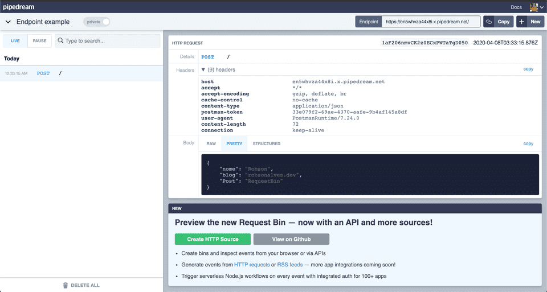The image size is (547, 292).
Task: Click the postman-token value
Action: click(349, 112)
